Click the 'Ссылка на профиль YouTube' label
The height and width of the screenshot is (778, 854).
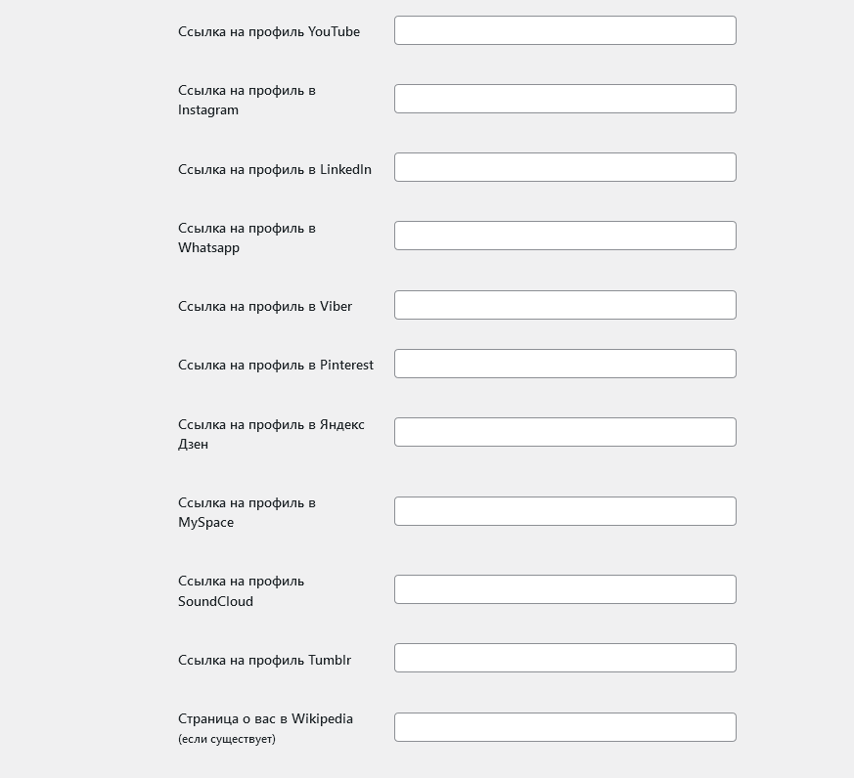click(x=269, y=31)
